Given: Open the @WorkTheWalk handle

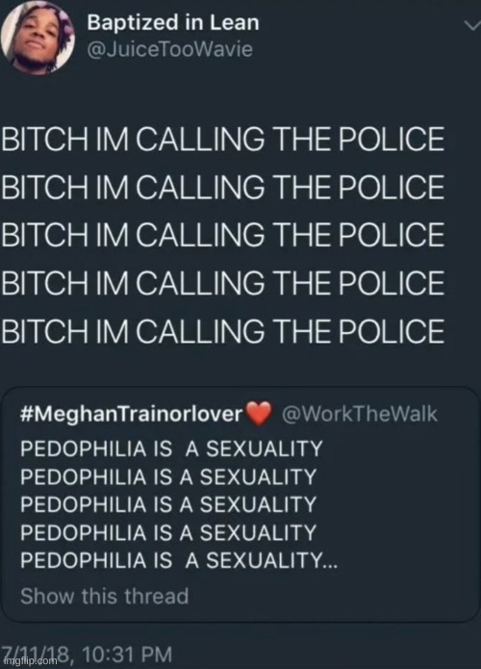Looking at the screenshot, I should 360,414.
